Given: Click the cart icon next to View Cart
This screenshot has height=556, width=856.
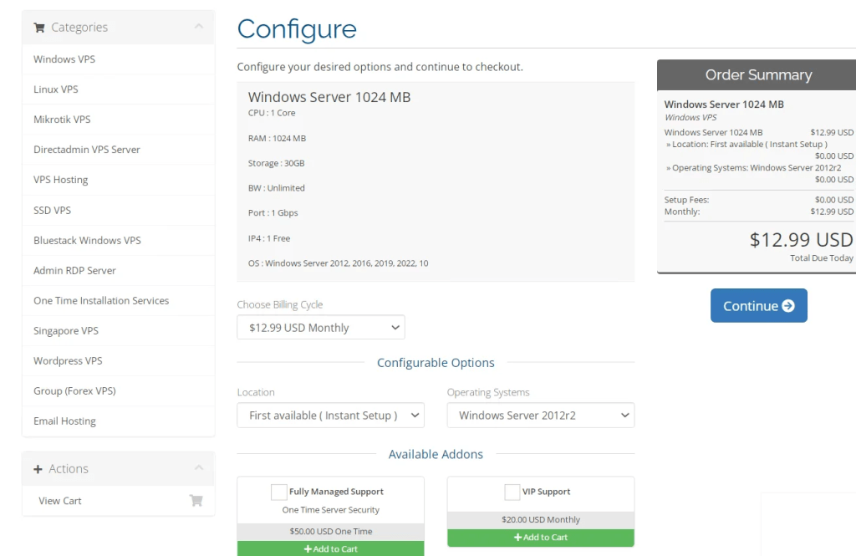Looking at the screenshot, I should point(196,501).
